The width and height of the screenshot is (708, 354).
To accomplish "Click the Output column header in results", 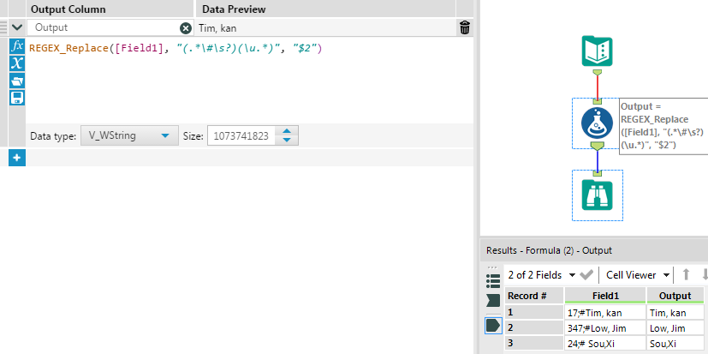I will [x=675, y=296].
